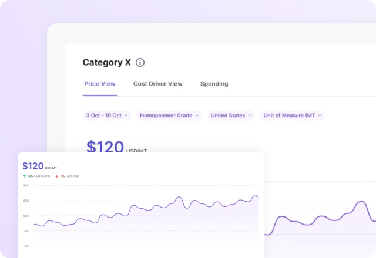This screenshot has height=258, width=376.
Task: Click the green up arrow beside 12%
Action: pos(25,176)
